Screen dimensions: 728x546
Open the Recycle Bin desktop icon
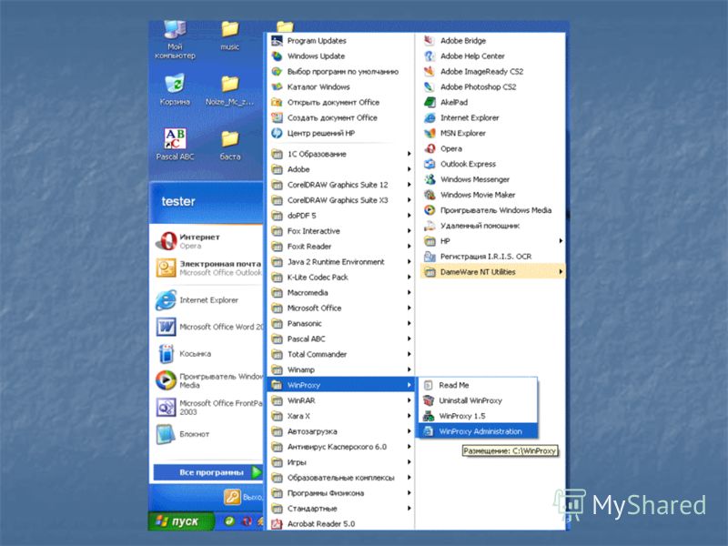pos(175,84)
